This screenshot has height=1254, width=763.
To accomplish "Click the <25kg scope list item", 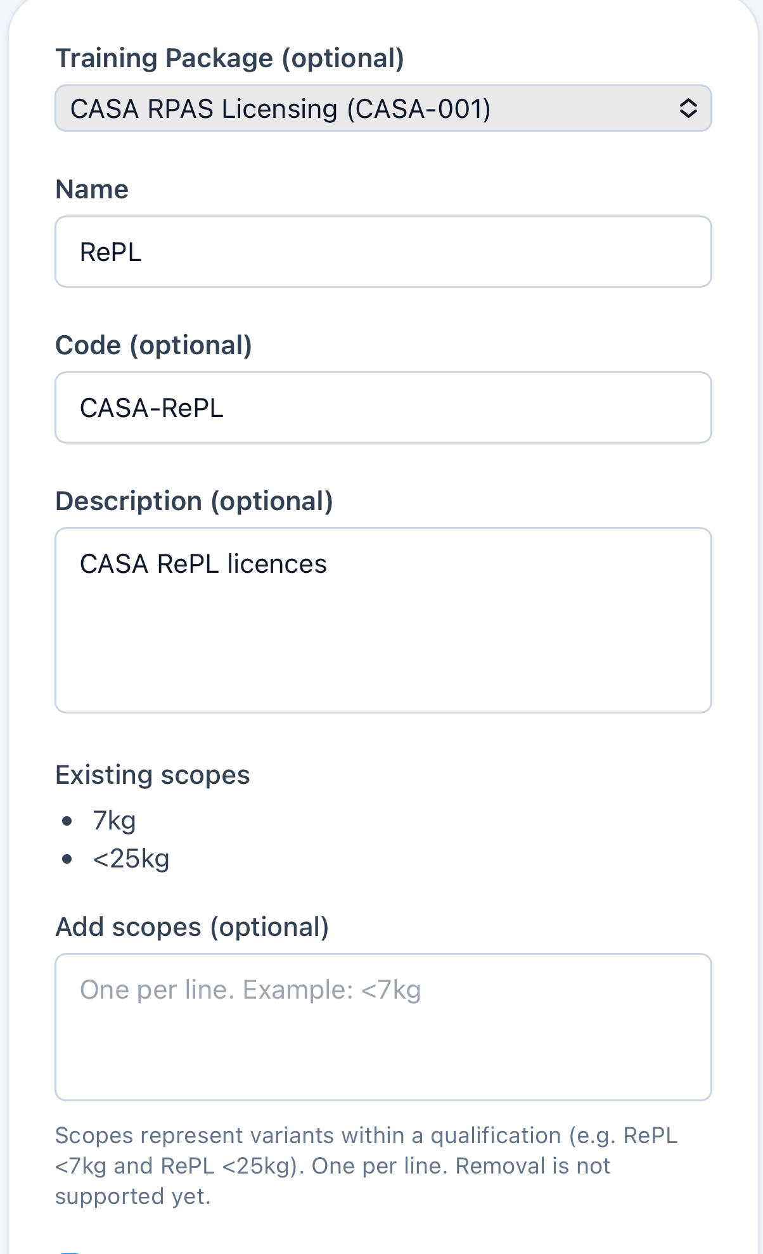I will (131, 858).
